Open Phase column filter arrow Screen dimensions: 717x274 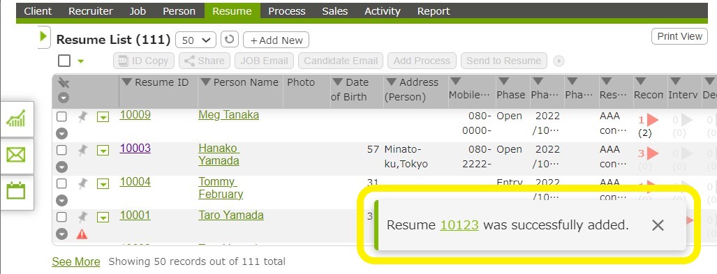click(x=504, y=82)
